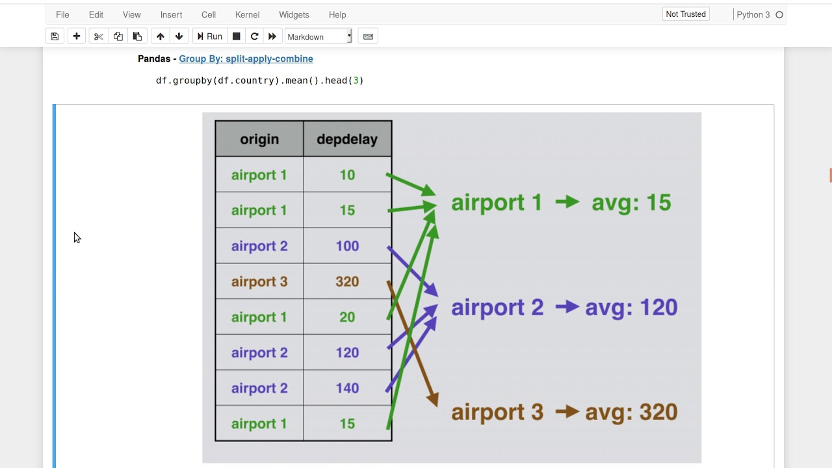
Task: Open the Edit menu
Action: pyautogui.click(x=96, y=14)
